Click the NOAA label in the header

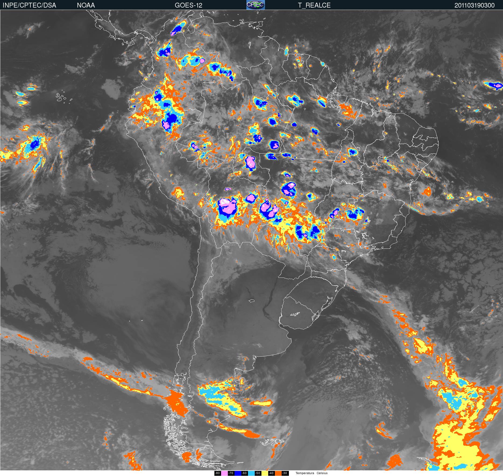tap(86, 5)
